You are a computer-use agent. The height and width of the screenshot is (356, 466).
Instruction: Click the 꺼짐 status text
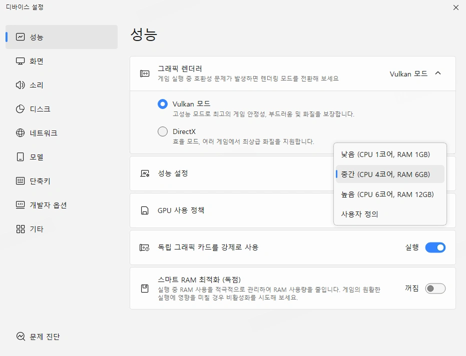pos(412,288)
